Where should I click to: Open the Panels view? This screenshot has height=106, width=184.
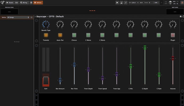click(10, 3)
